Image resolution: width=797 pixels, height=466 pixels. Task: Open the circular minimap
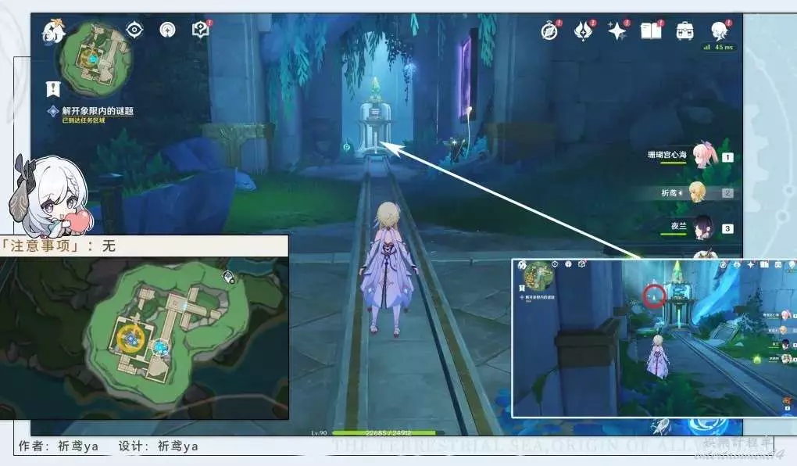point(95,57)
